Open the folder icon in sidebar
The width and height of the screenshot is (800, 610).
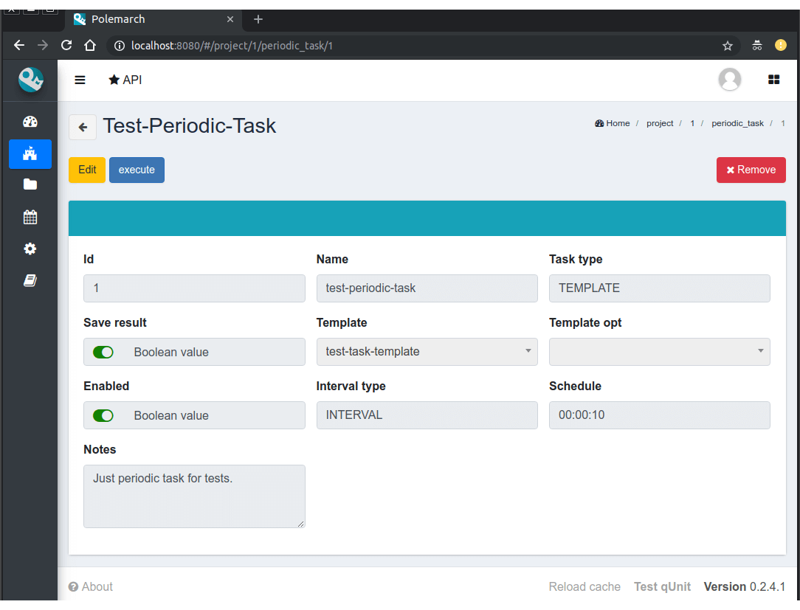[30, 184]
